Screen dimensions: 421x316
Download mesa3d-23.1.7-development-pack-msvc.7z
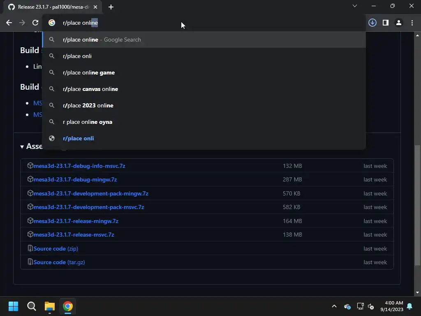89,207
